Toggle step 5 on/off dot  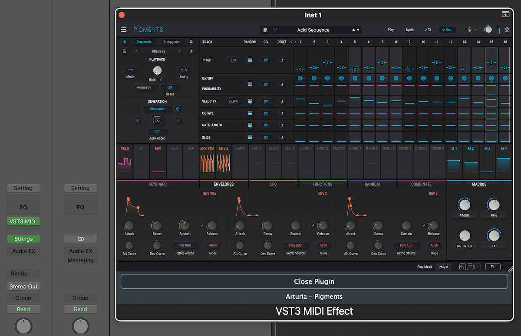pos(355,79)
